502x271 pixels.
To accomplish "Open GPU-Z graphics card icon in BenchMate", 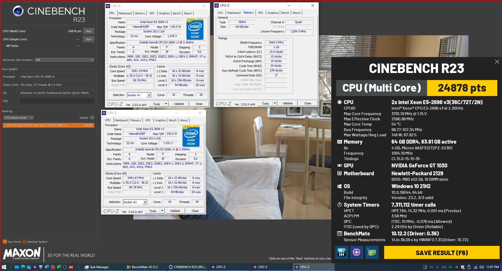I will [372, 252].
